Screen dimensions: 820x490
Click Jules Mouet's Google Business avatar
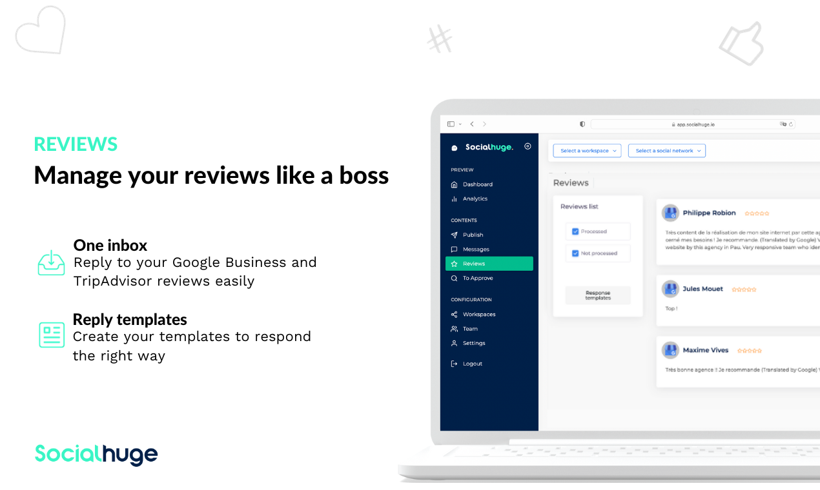coord(671,289)
